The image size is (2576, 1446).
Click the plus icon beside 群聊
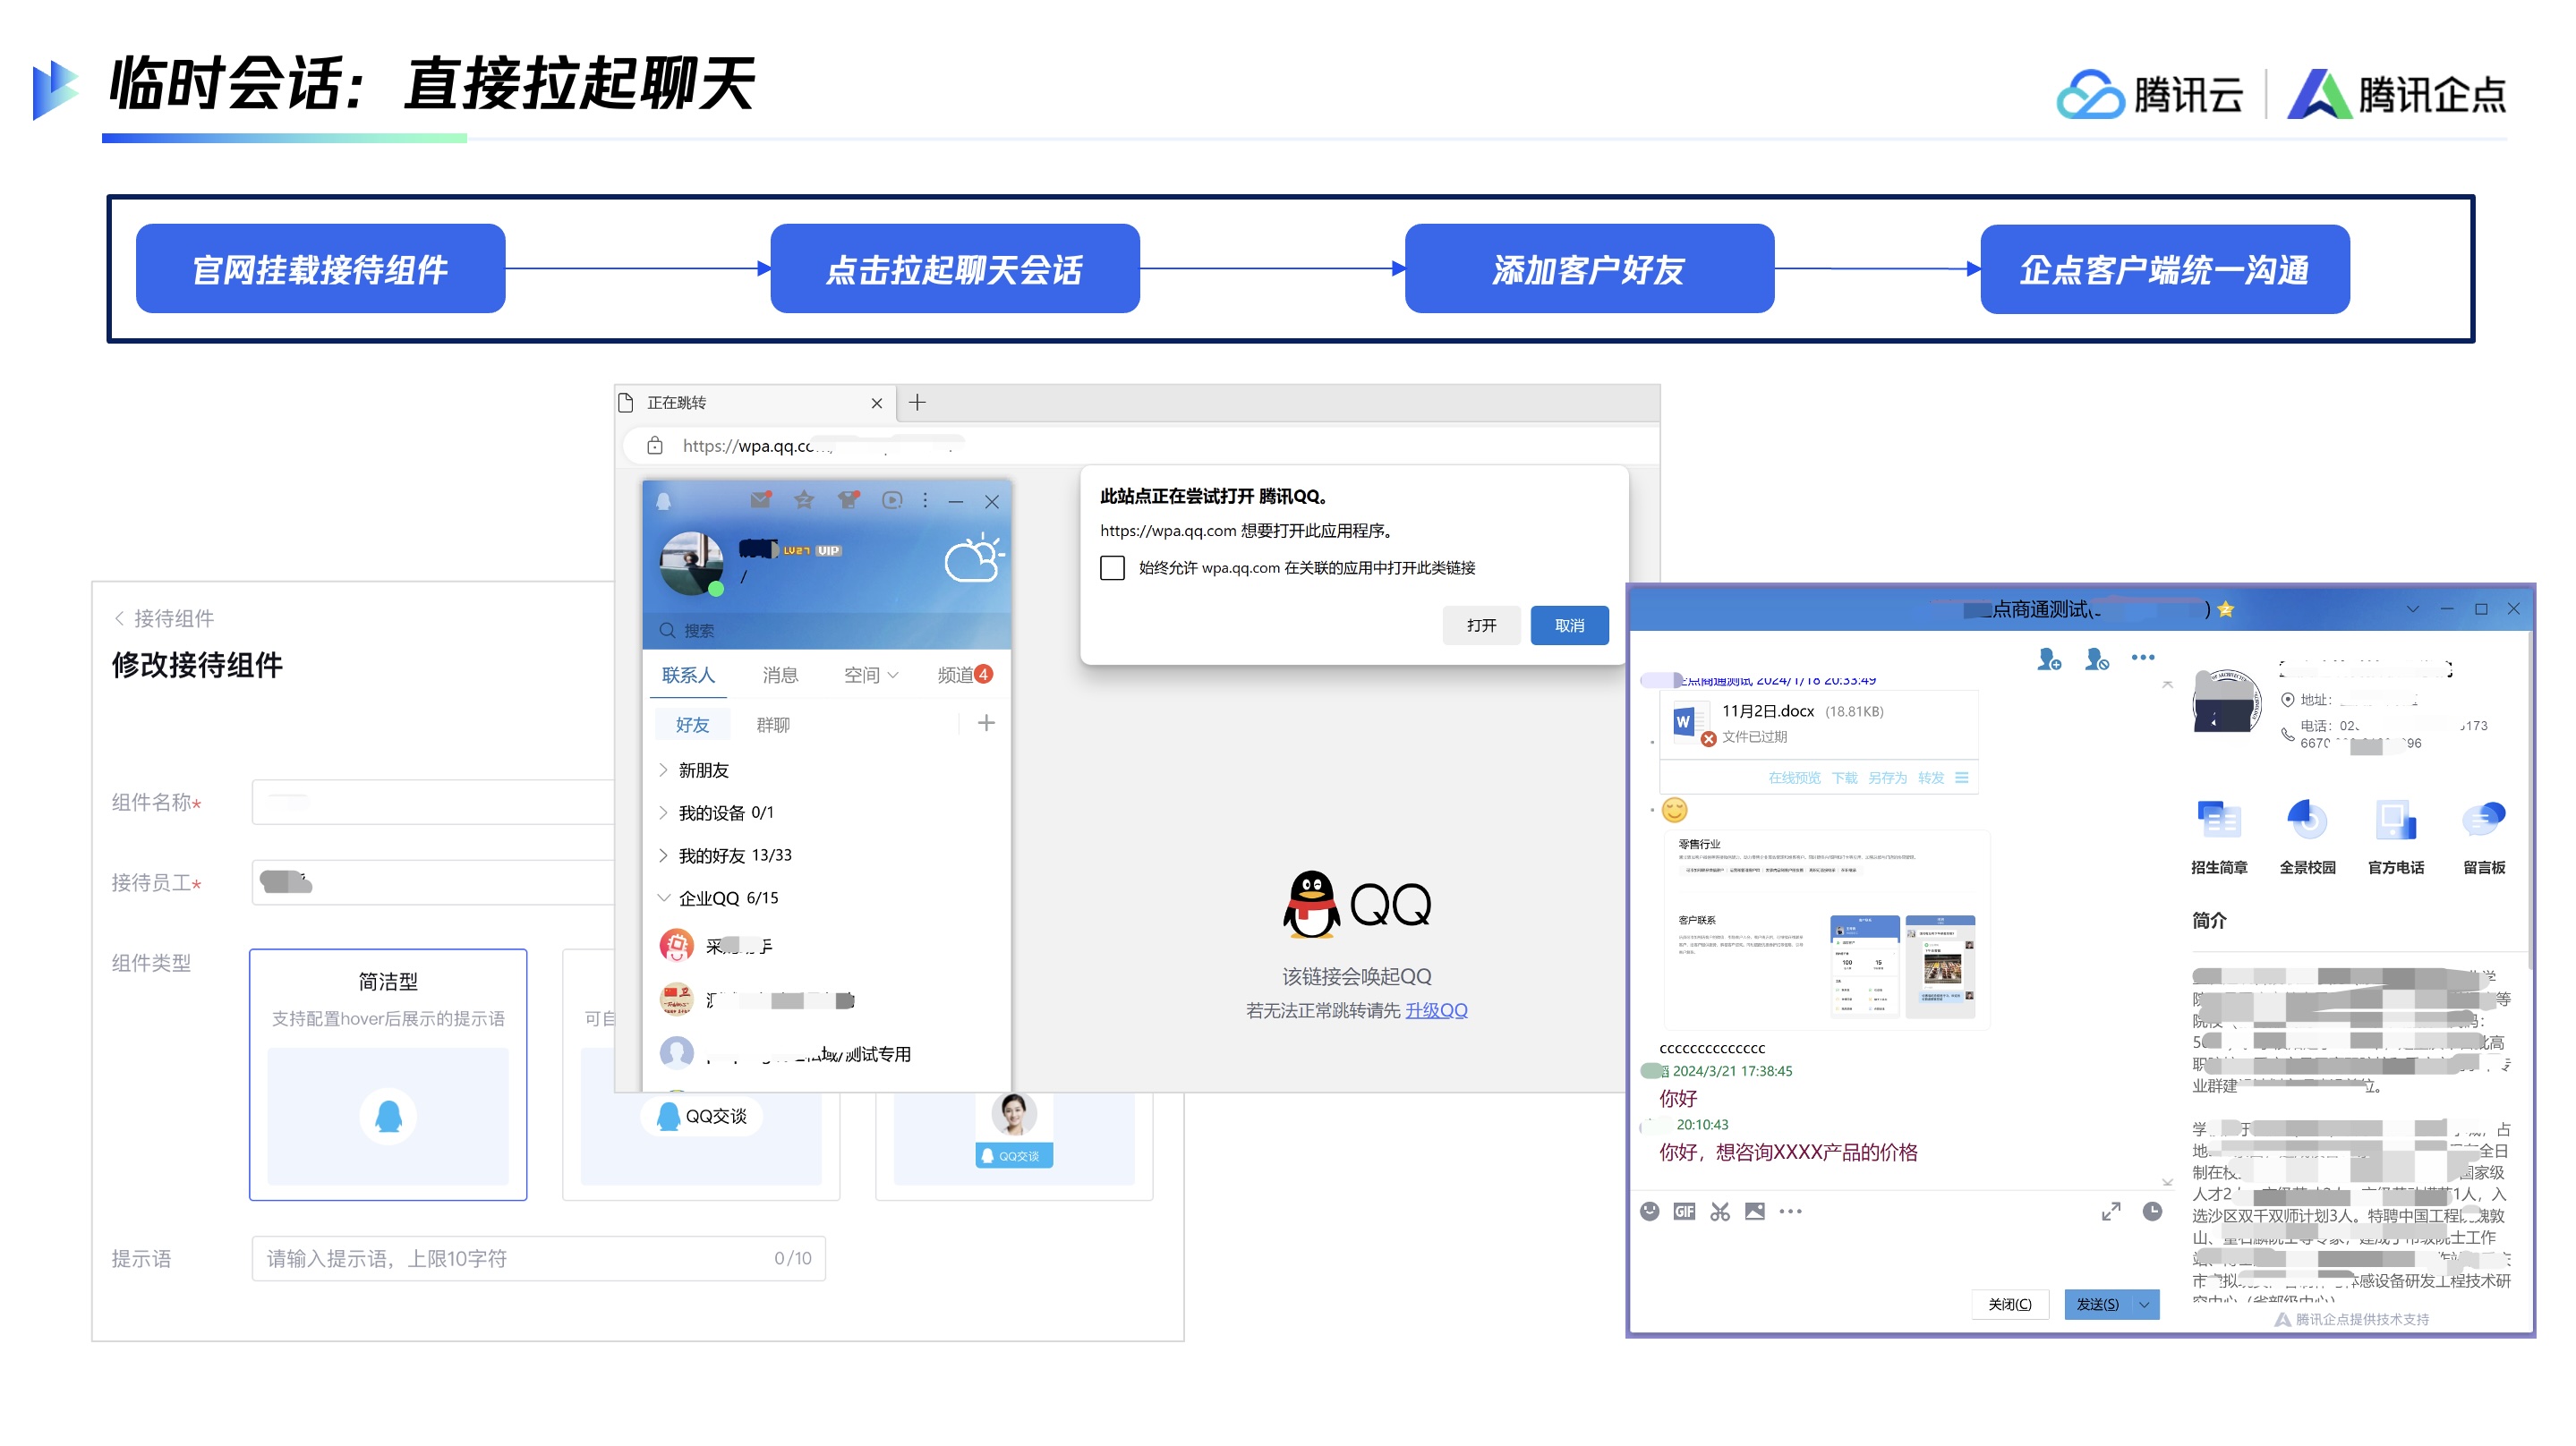[986, 722]
